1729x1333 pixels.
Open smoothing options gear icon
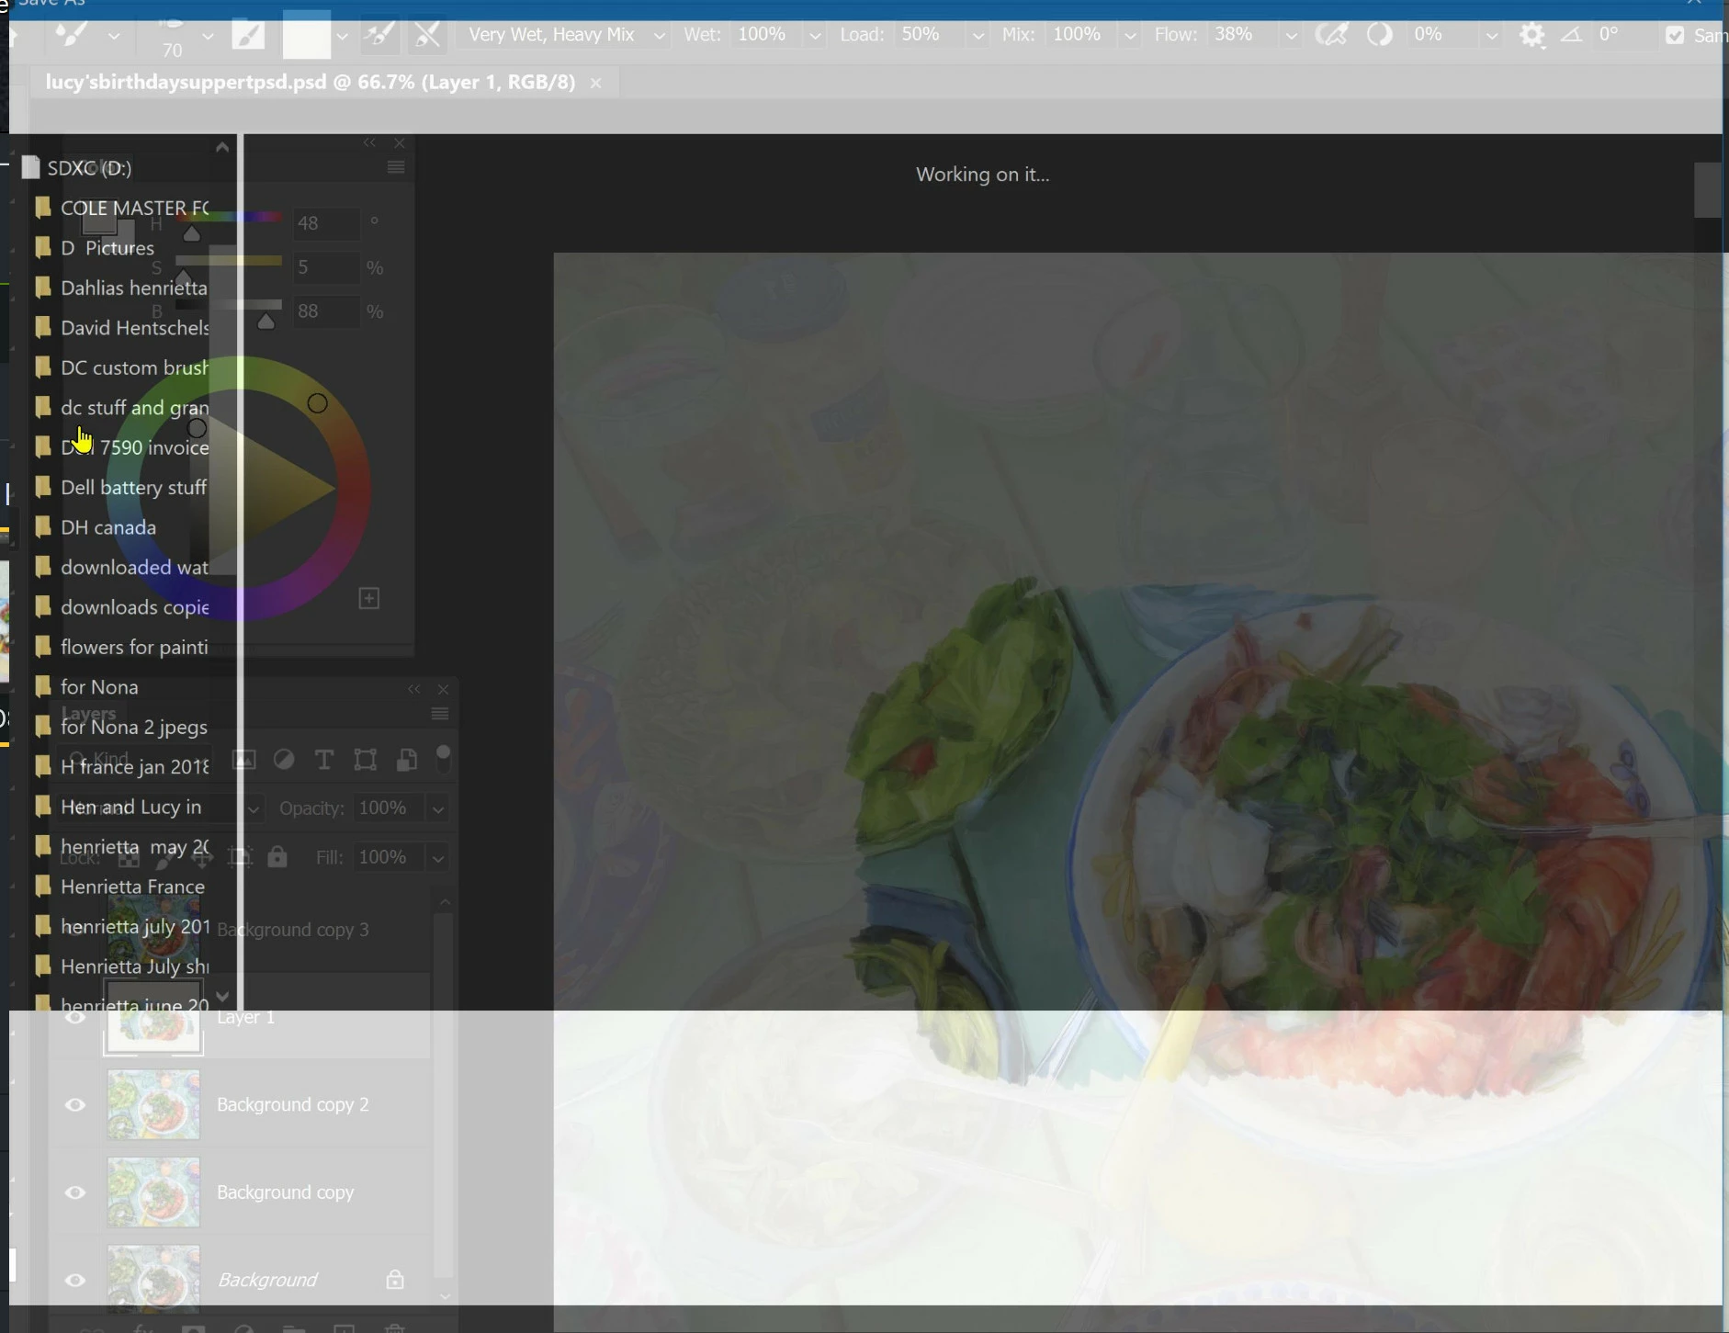pos(1531,36)
